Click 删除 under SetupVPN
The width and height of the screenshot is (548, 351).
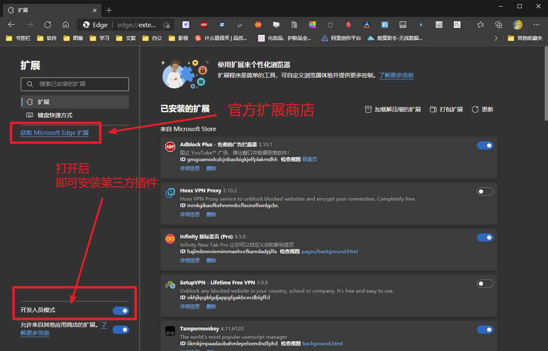(211, 306)
